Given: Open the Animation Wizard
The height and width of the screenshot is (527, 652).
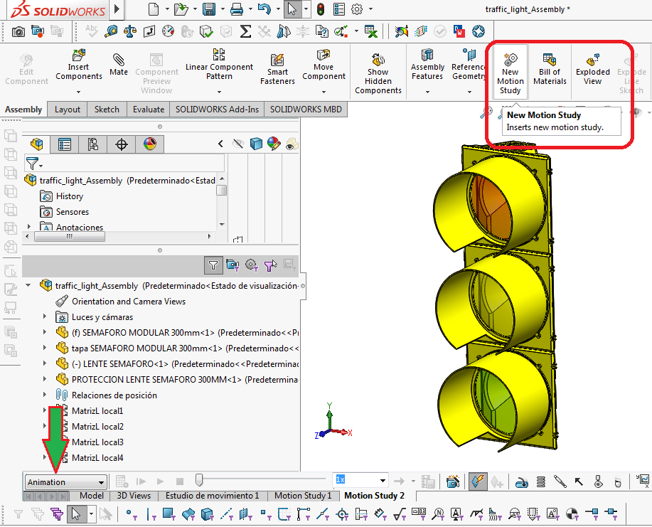Looking at the screenshot, I should [x=452, y=481].
